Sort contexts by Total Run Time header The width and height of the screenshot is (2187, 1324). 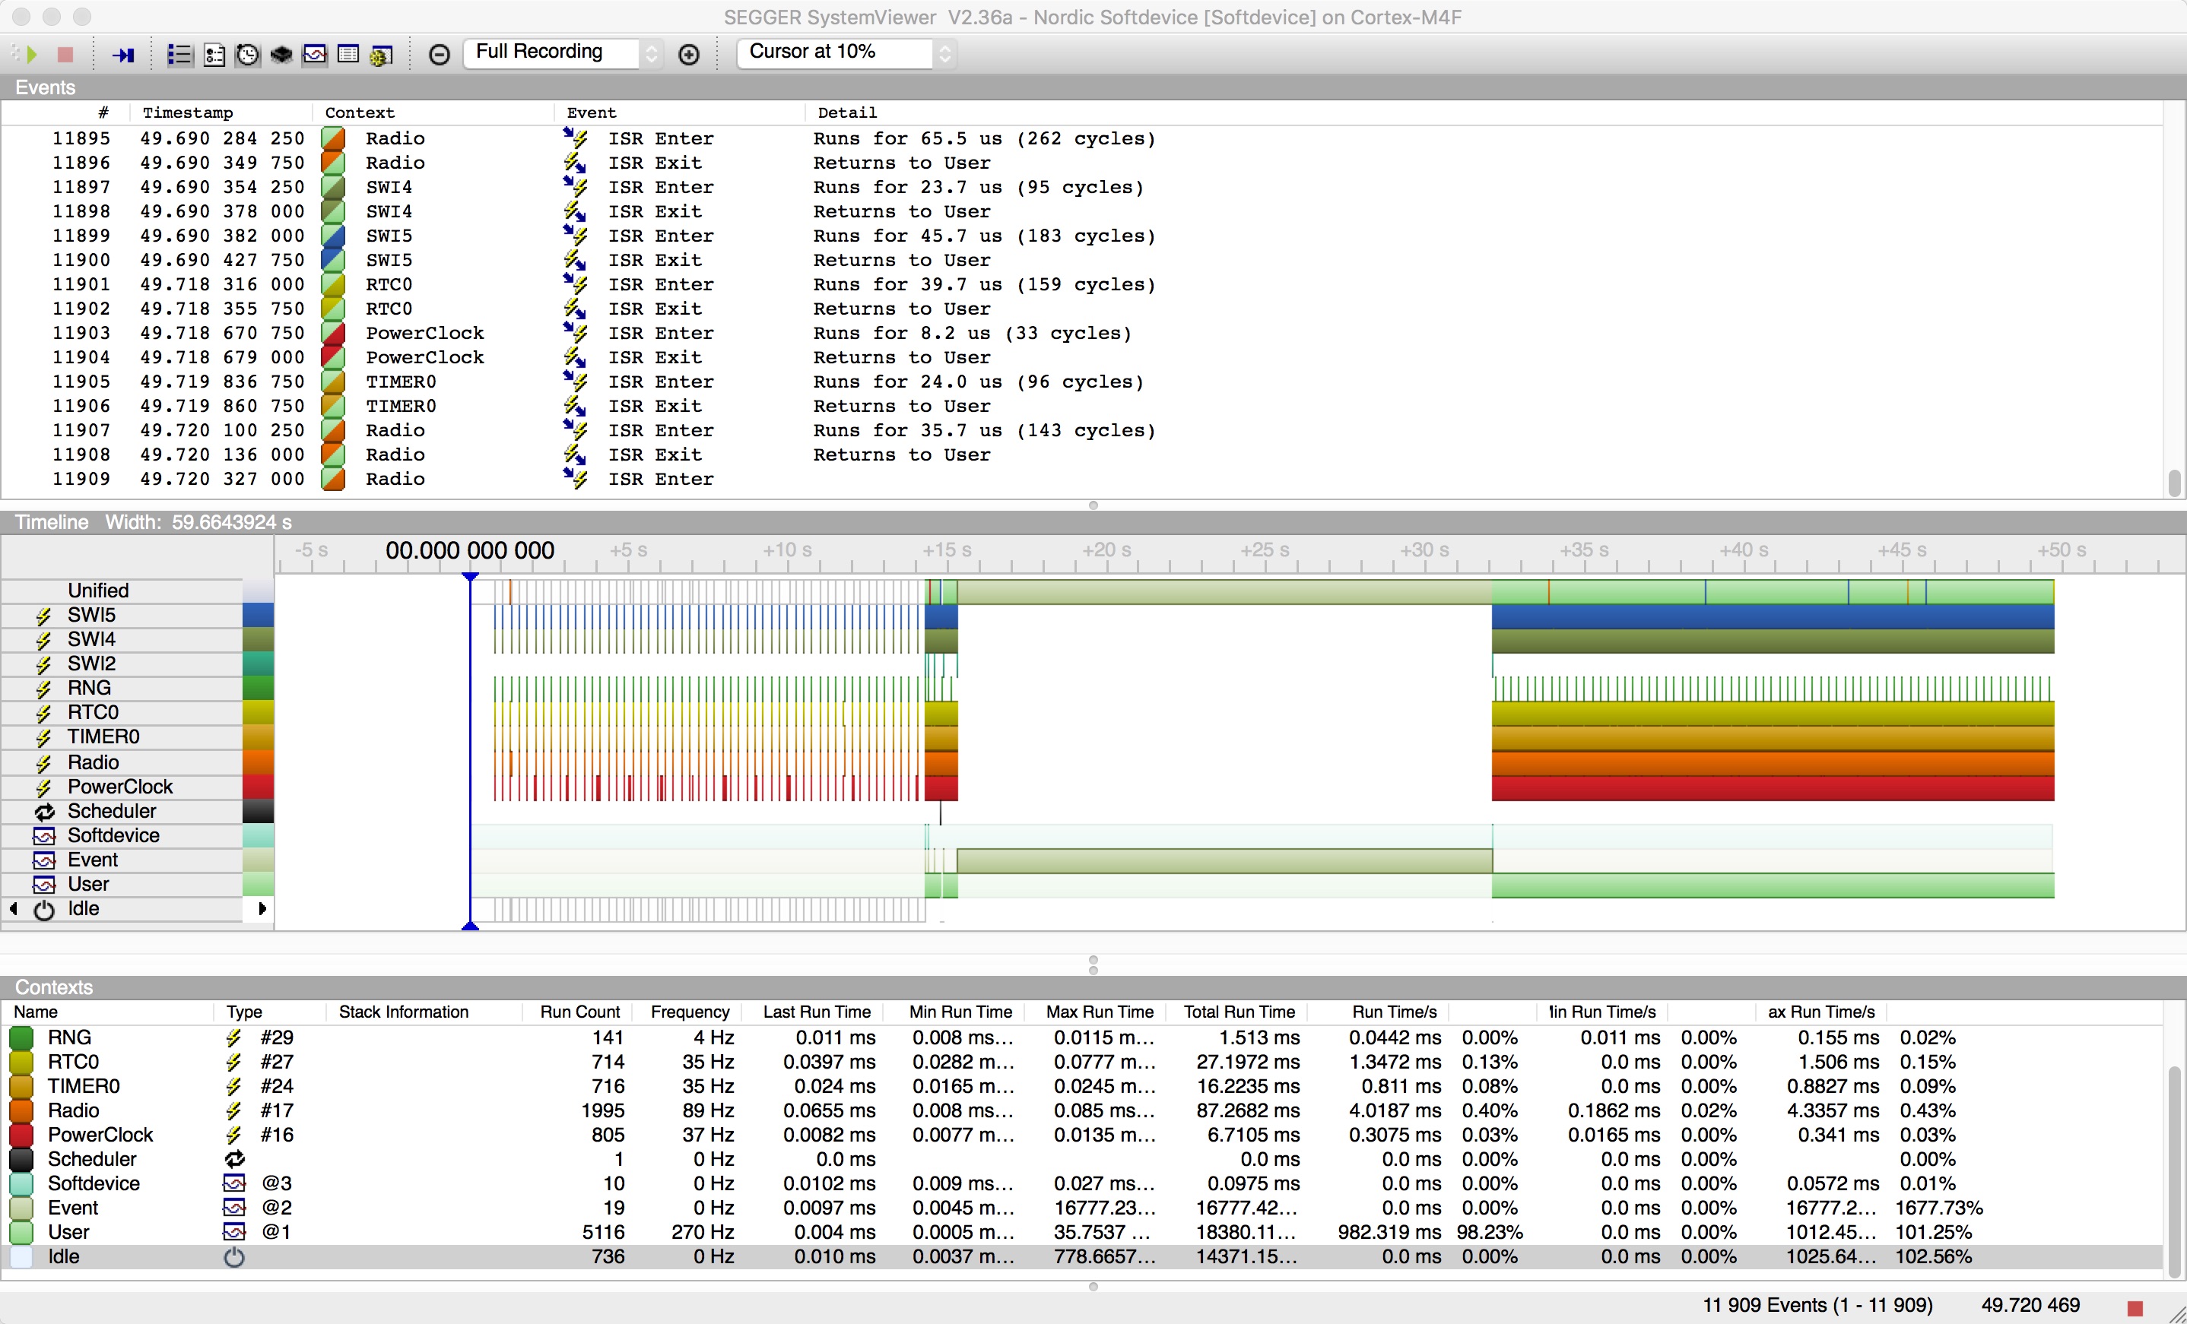[x=1239, y=1012]
